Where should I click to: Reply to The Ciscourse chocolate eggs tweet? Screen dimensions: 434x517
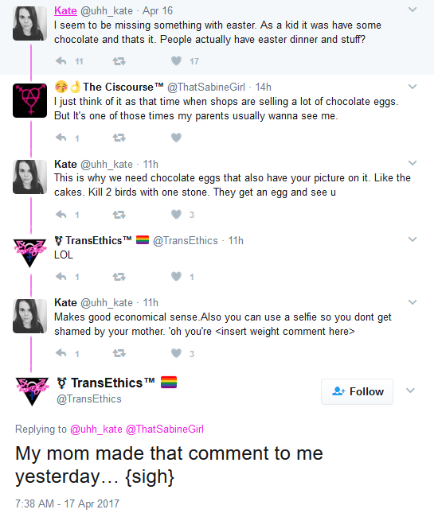[x=61, y=138]
